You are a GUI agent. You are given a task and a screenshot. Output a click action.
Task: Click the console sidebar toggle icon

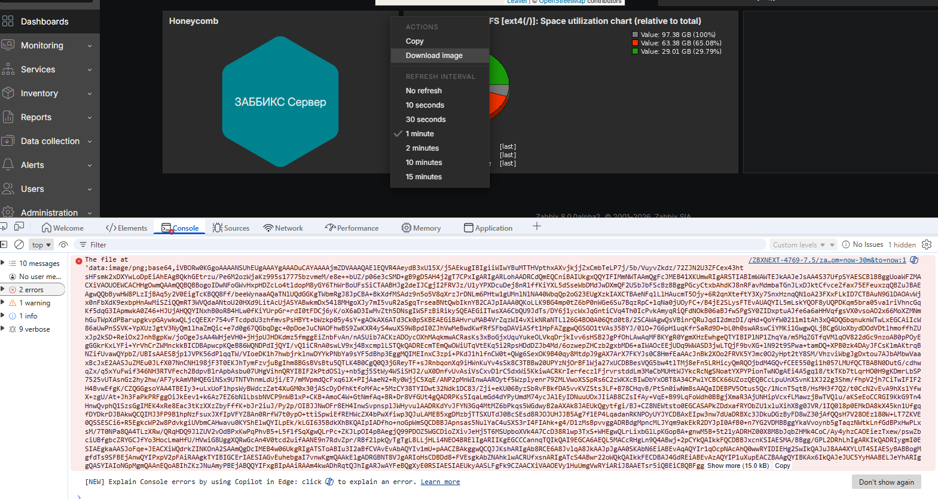pos(4,244)
